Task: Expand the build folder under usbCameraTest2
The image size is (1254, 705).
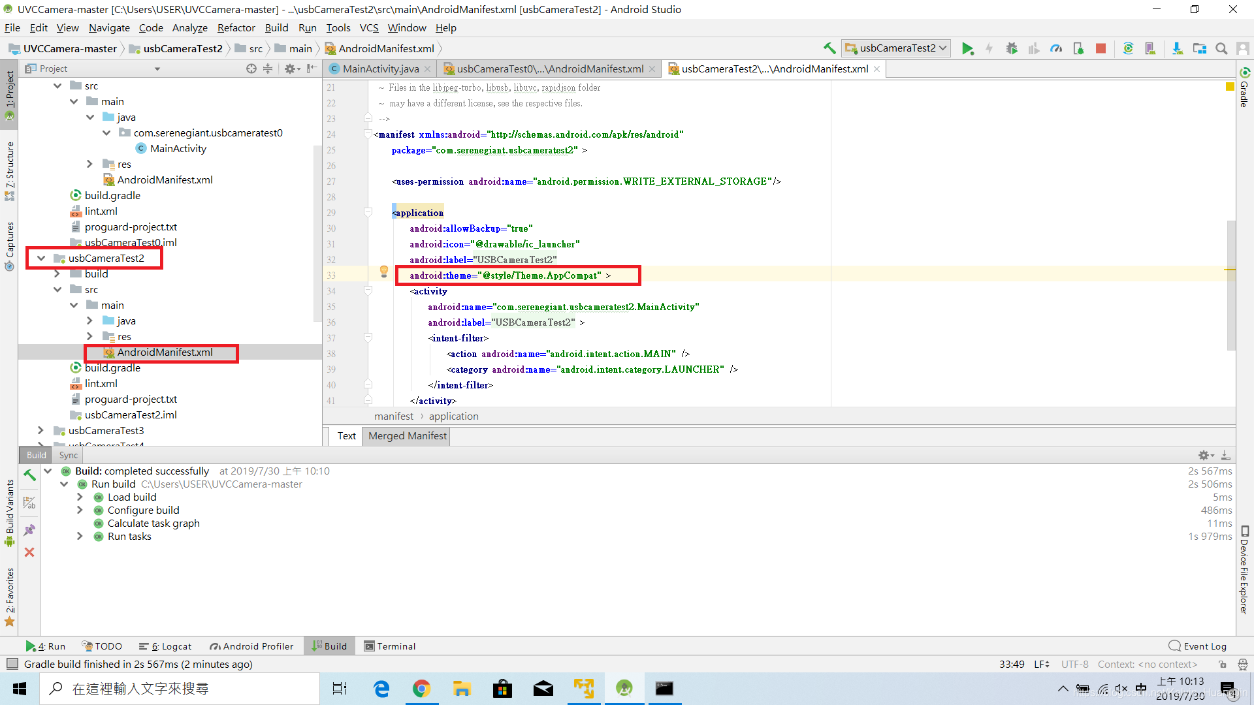Action: pyautogui.click(x=57, y=274)
